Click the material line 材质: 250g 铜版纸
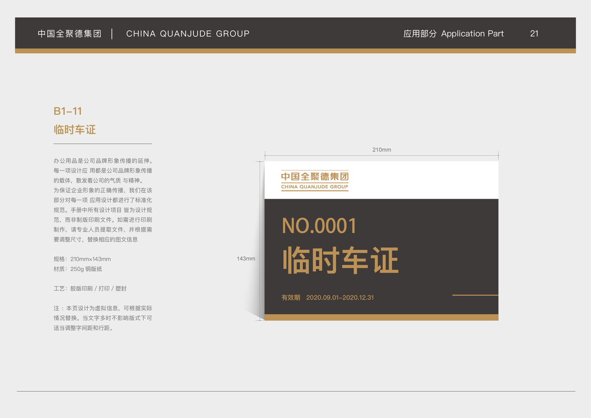The width and height of the screenshot is (591, 418). (x=78, y=269)
